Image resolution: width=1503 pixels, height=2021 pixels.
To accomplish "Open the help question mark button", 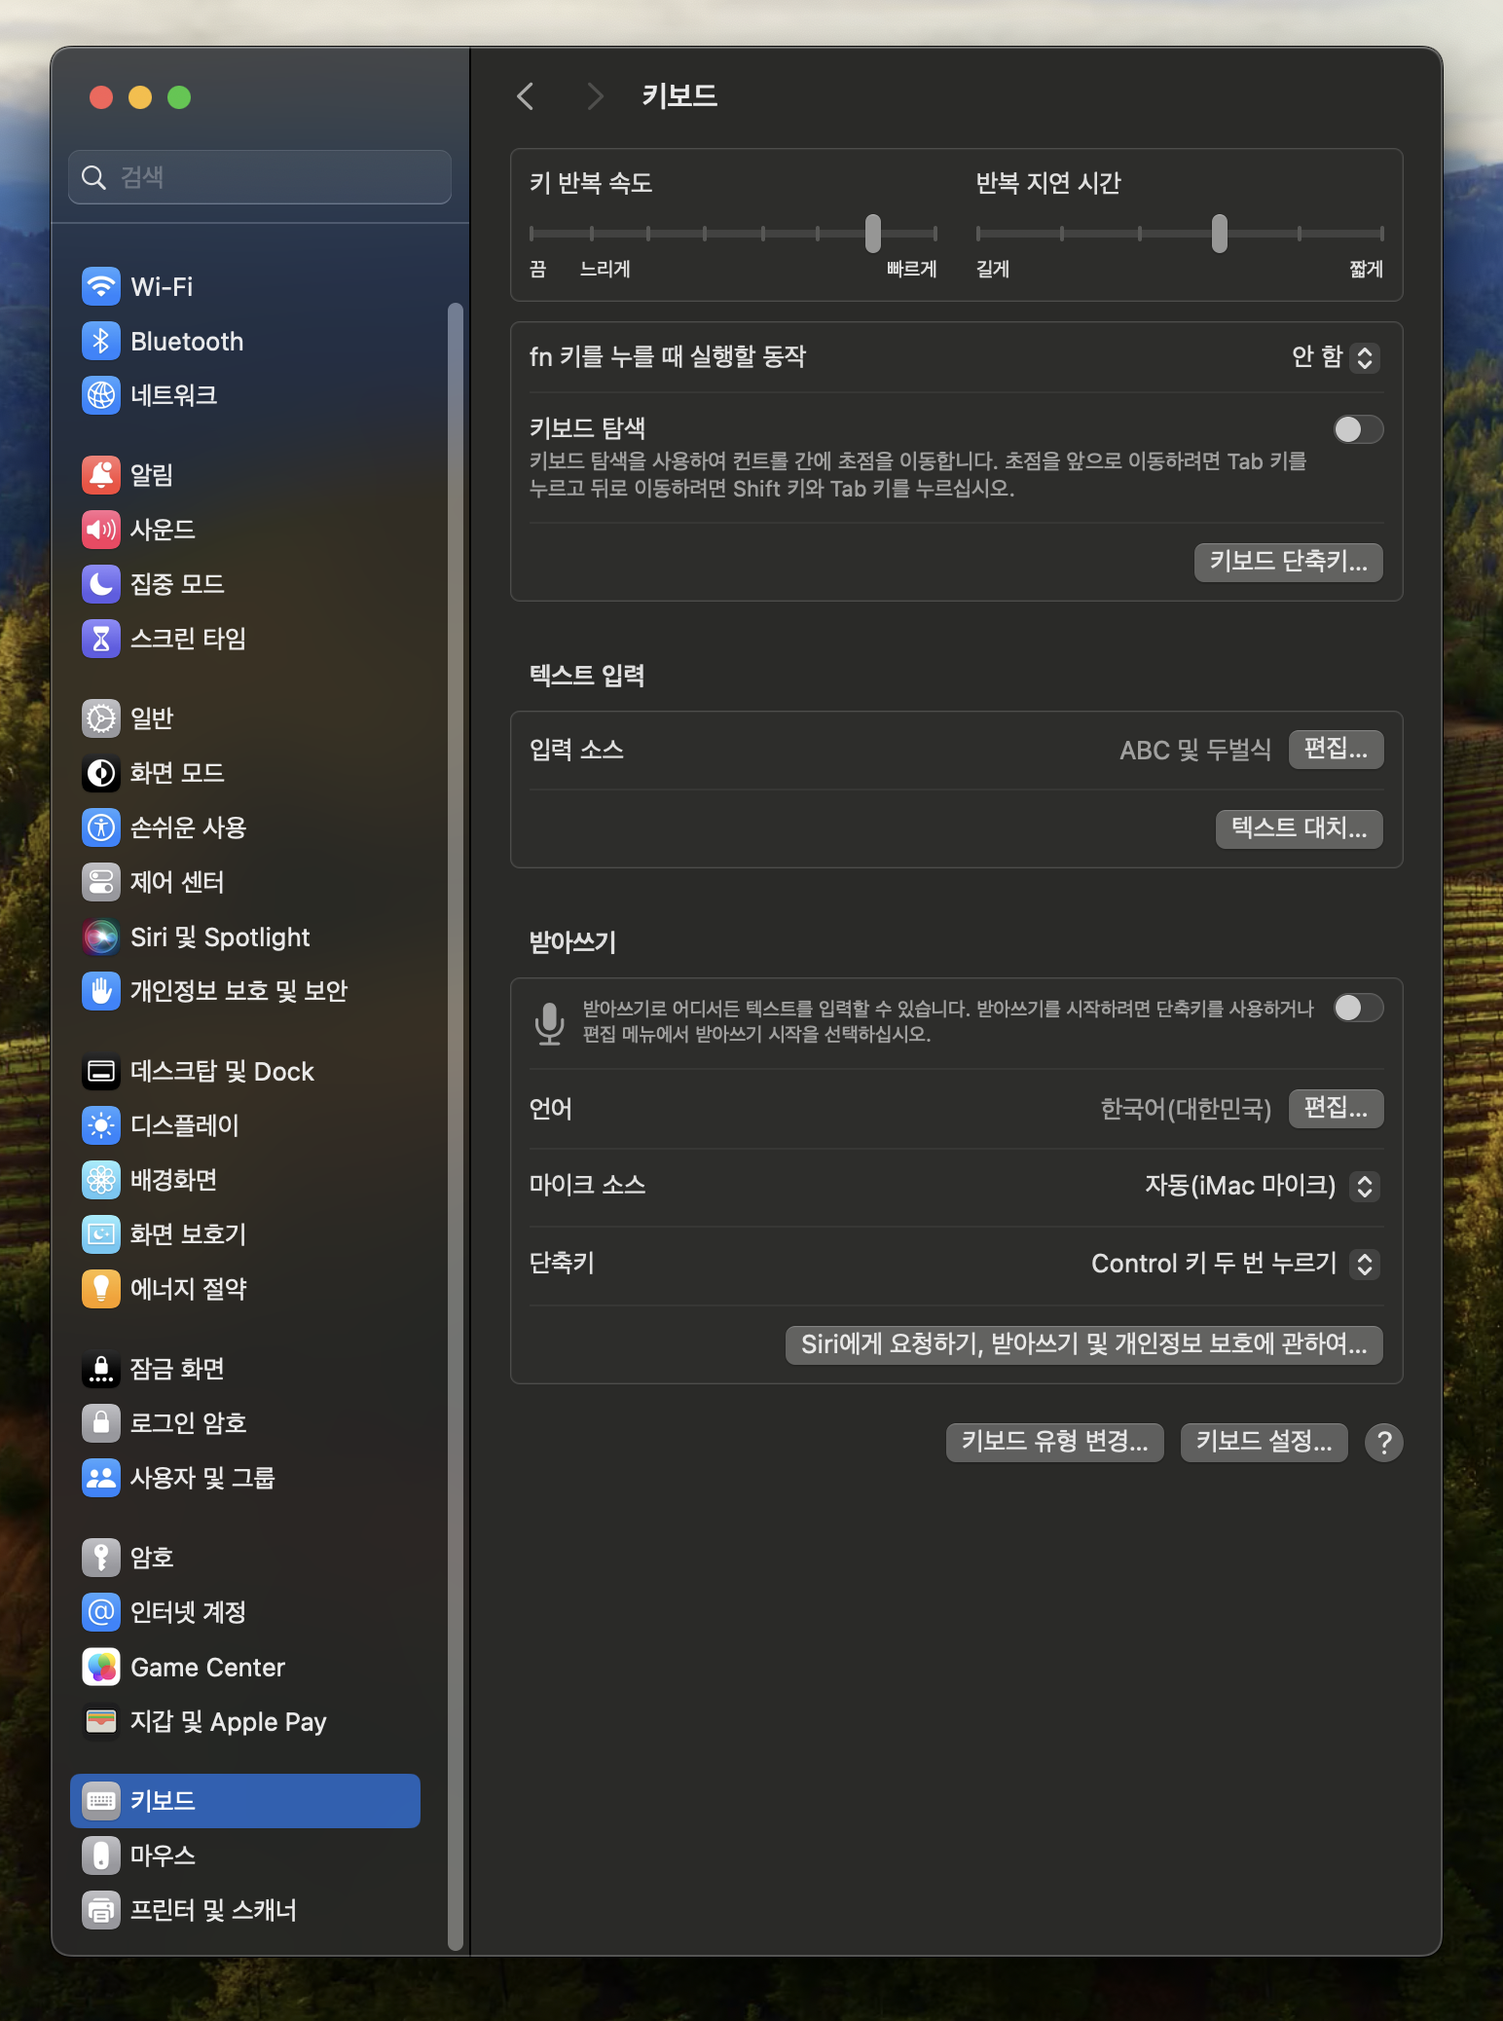I will click(x=1383, y=1443).
